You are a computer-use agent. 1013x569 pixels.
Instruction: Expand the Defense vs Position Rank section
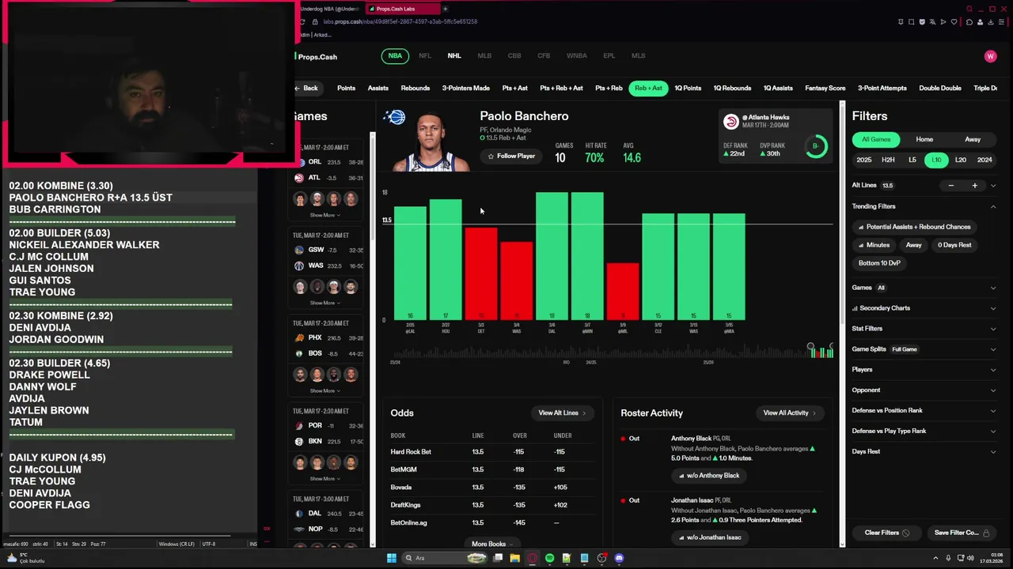click(924, 411)
